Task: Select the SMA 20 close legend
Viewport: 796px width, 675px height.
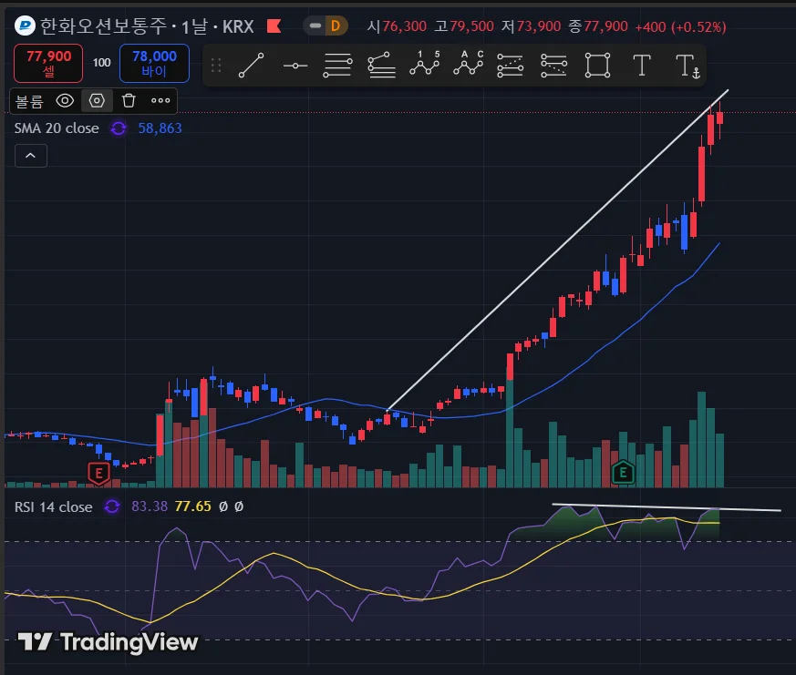Action: coord(57,128)
